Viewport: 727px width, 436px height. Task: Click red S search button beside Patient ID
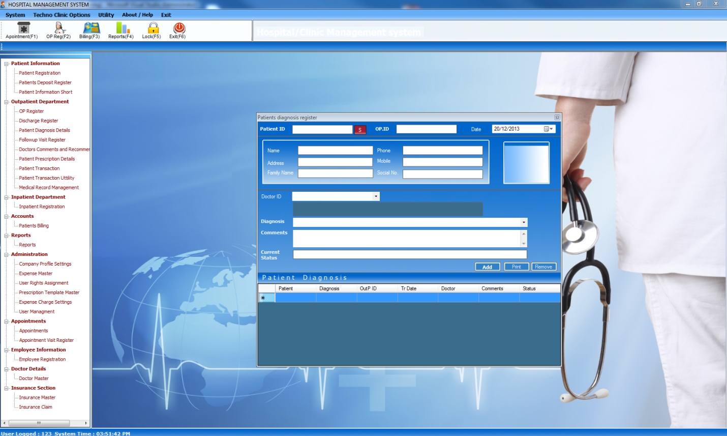[360, 130]
